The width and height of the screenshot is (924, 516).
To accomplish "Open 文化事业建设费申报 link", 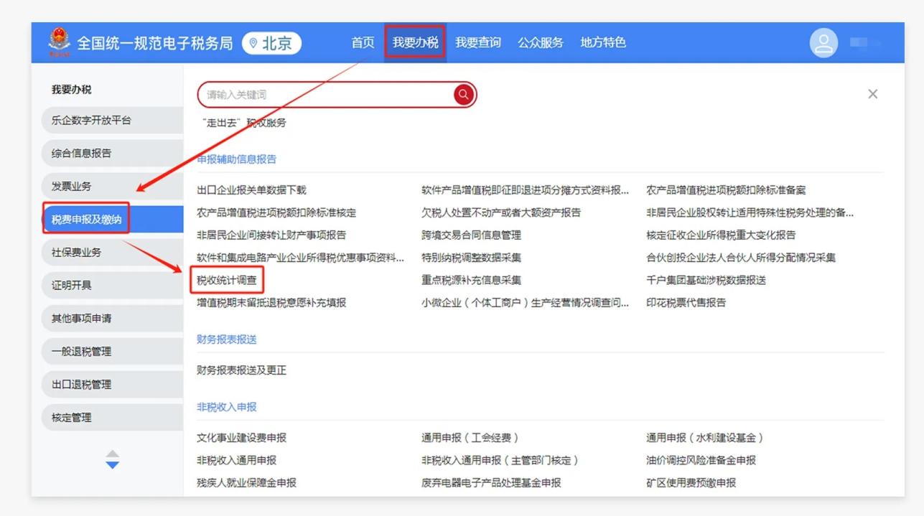I will pyautogui.click(x=242, y=438).
